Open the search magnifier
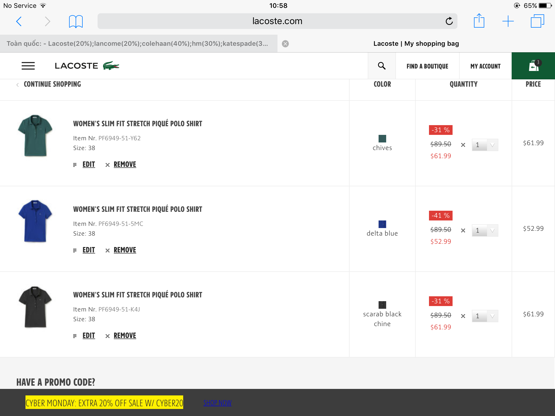Screen dimensions: 555x416 point(382,66)
